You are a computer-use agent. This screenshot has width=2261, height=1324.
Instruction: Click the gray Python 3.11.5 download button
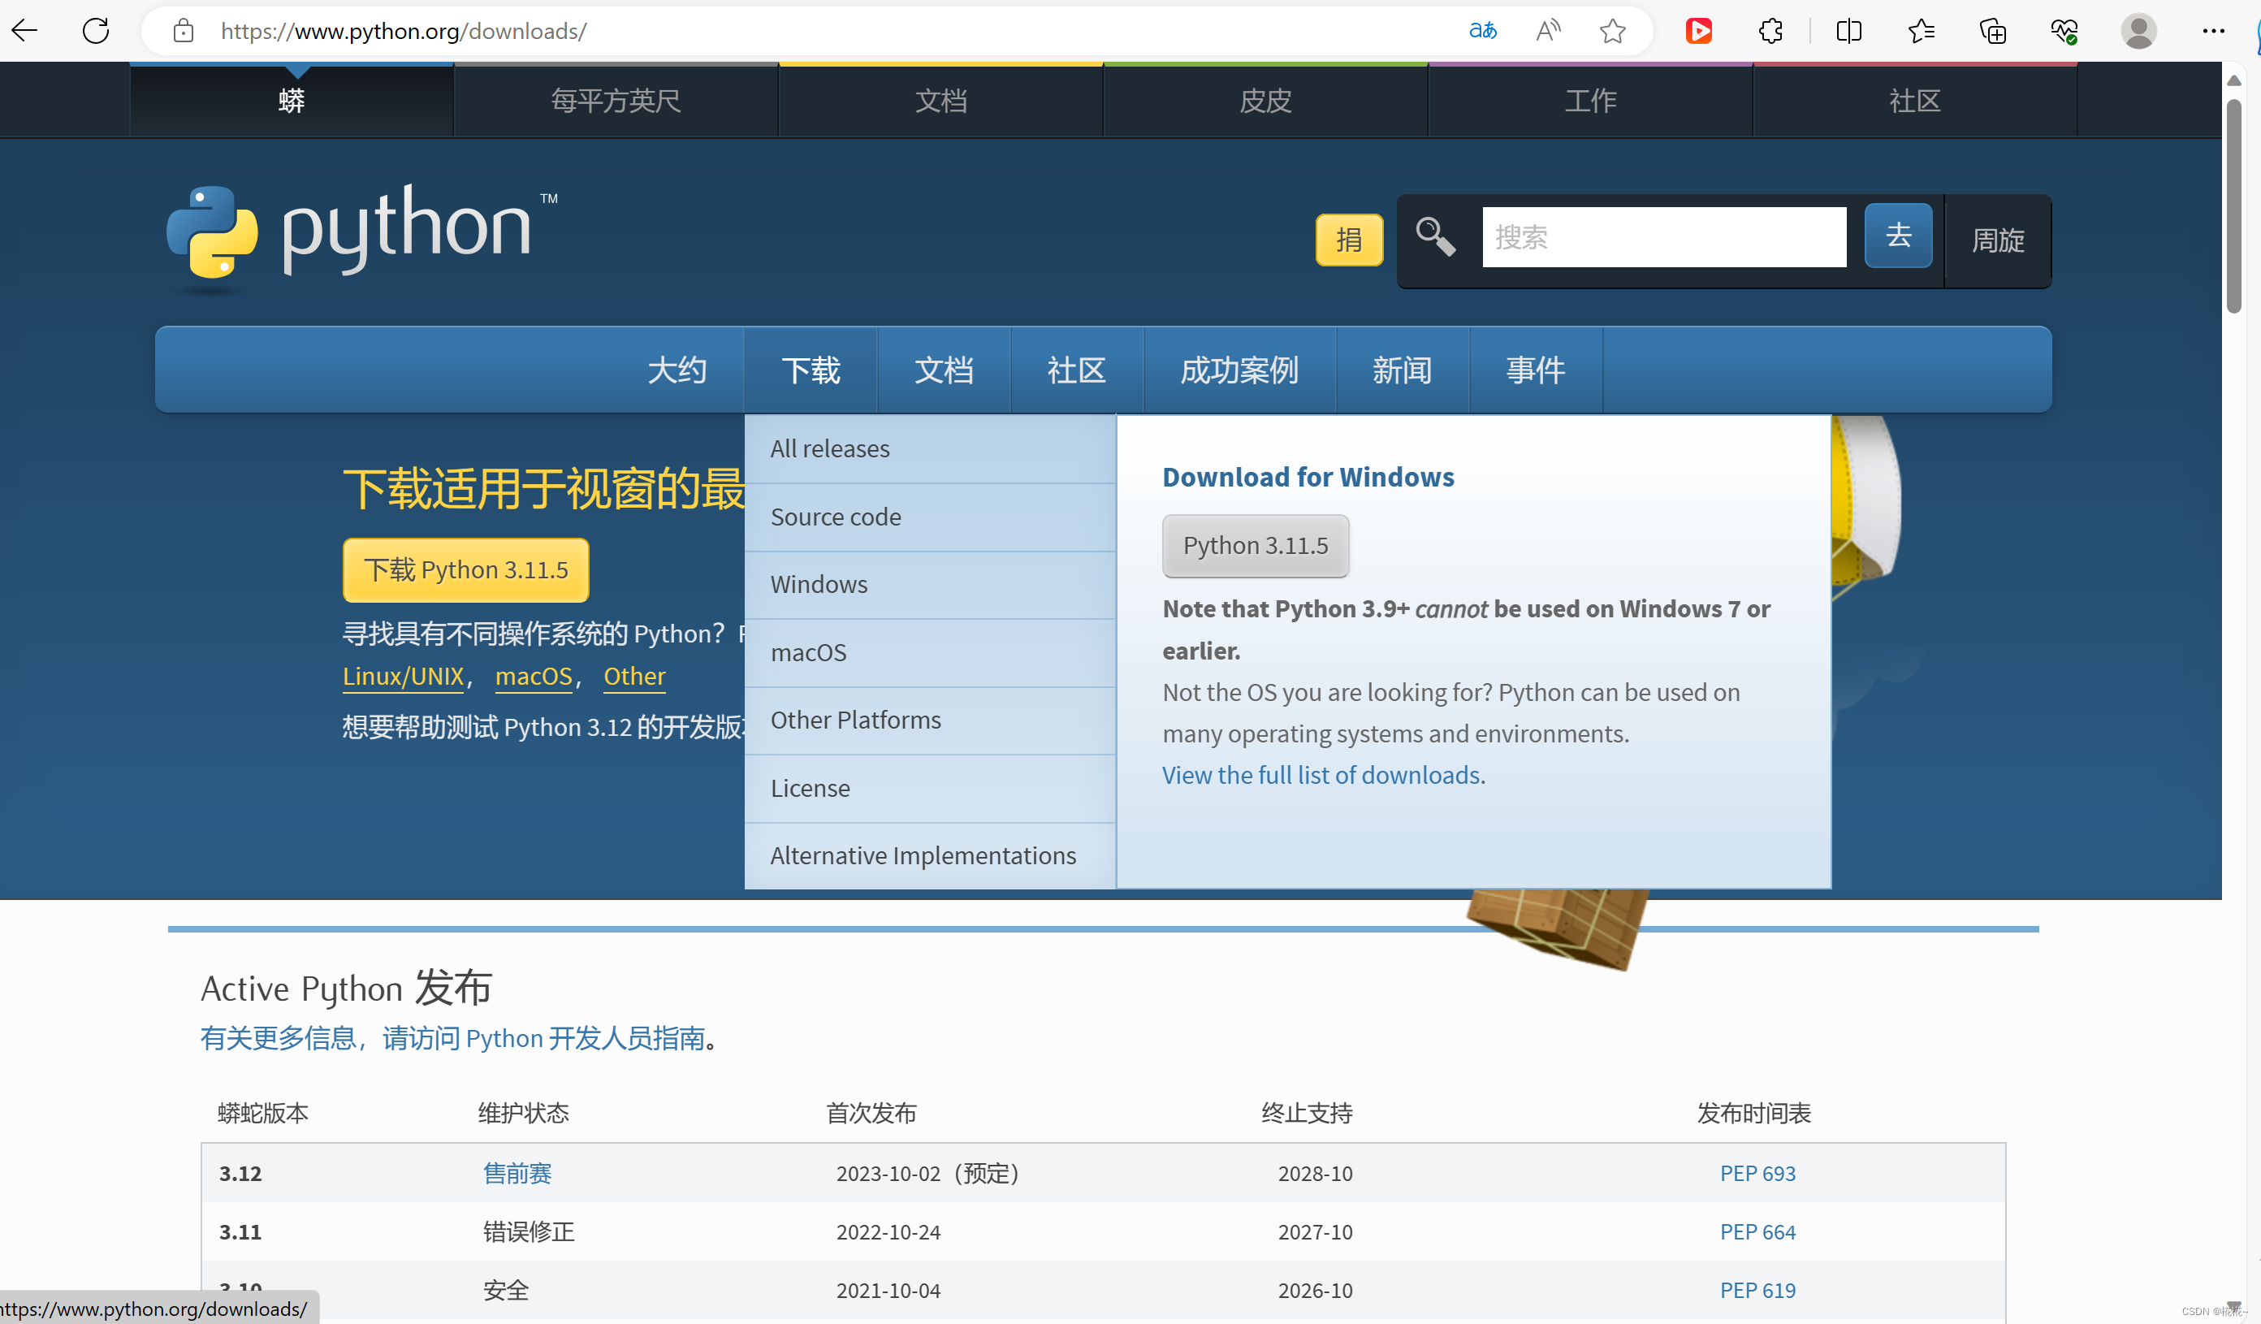point(1256,546)
